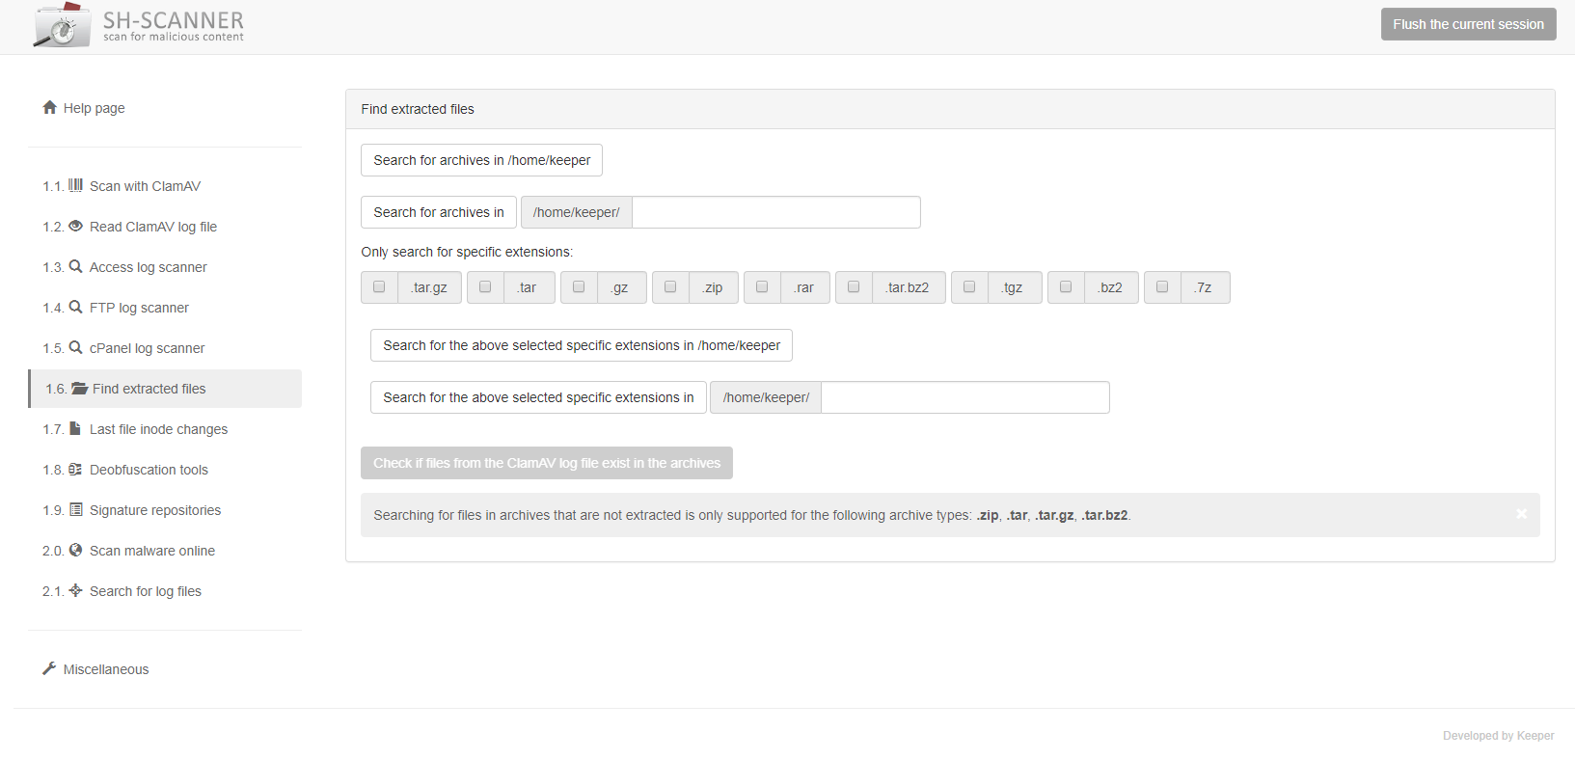Click the magnifier icon for FTP log scanner
Viewport: 1575px width, 759px height.
pyautogui.click(x=75, y=307)
